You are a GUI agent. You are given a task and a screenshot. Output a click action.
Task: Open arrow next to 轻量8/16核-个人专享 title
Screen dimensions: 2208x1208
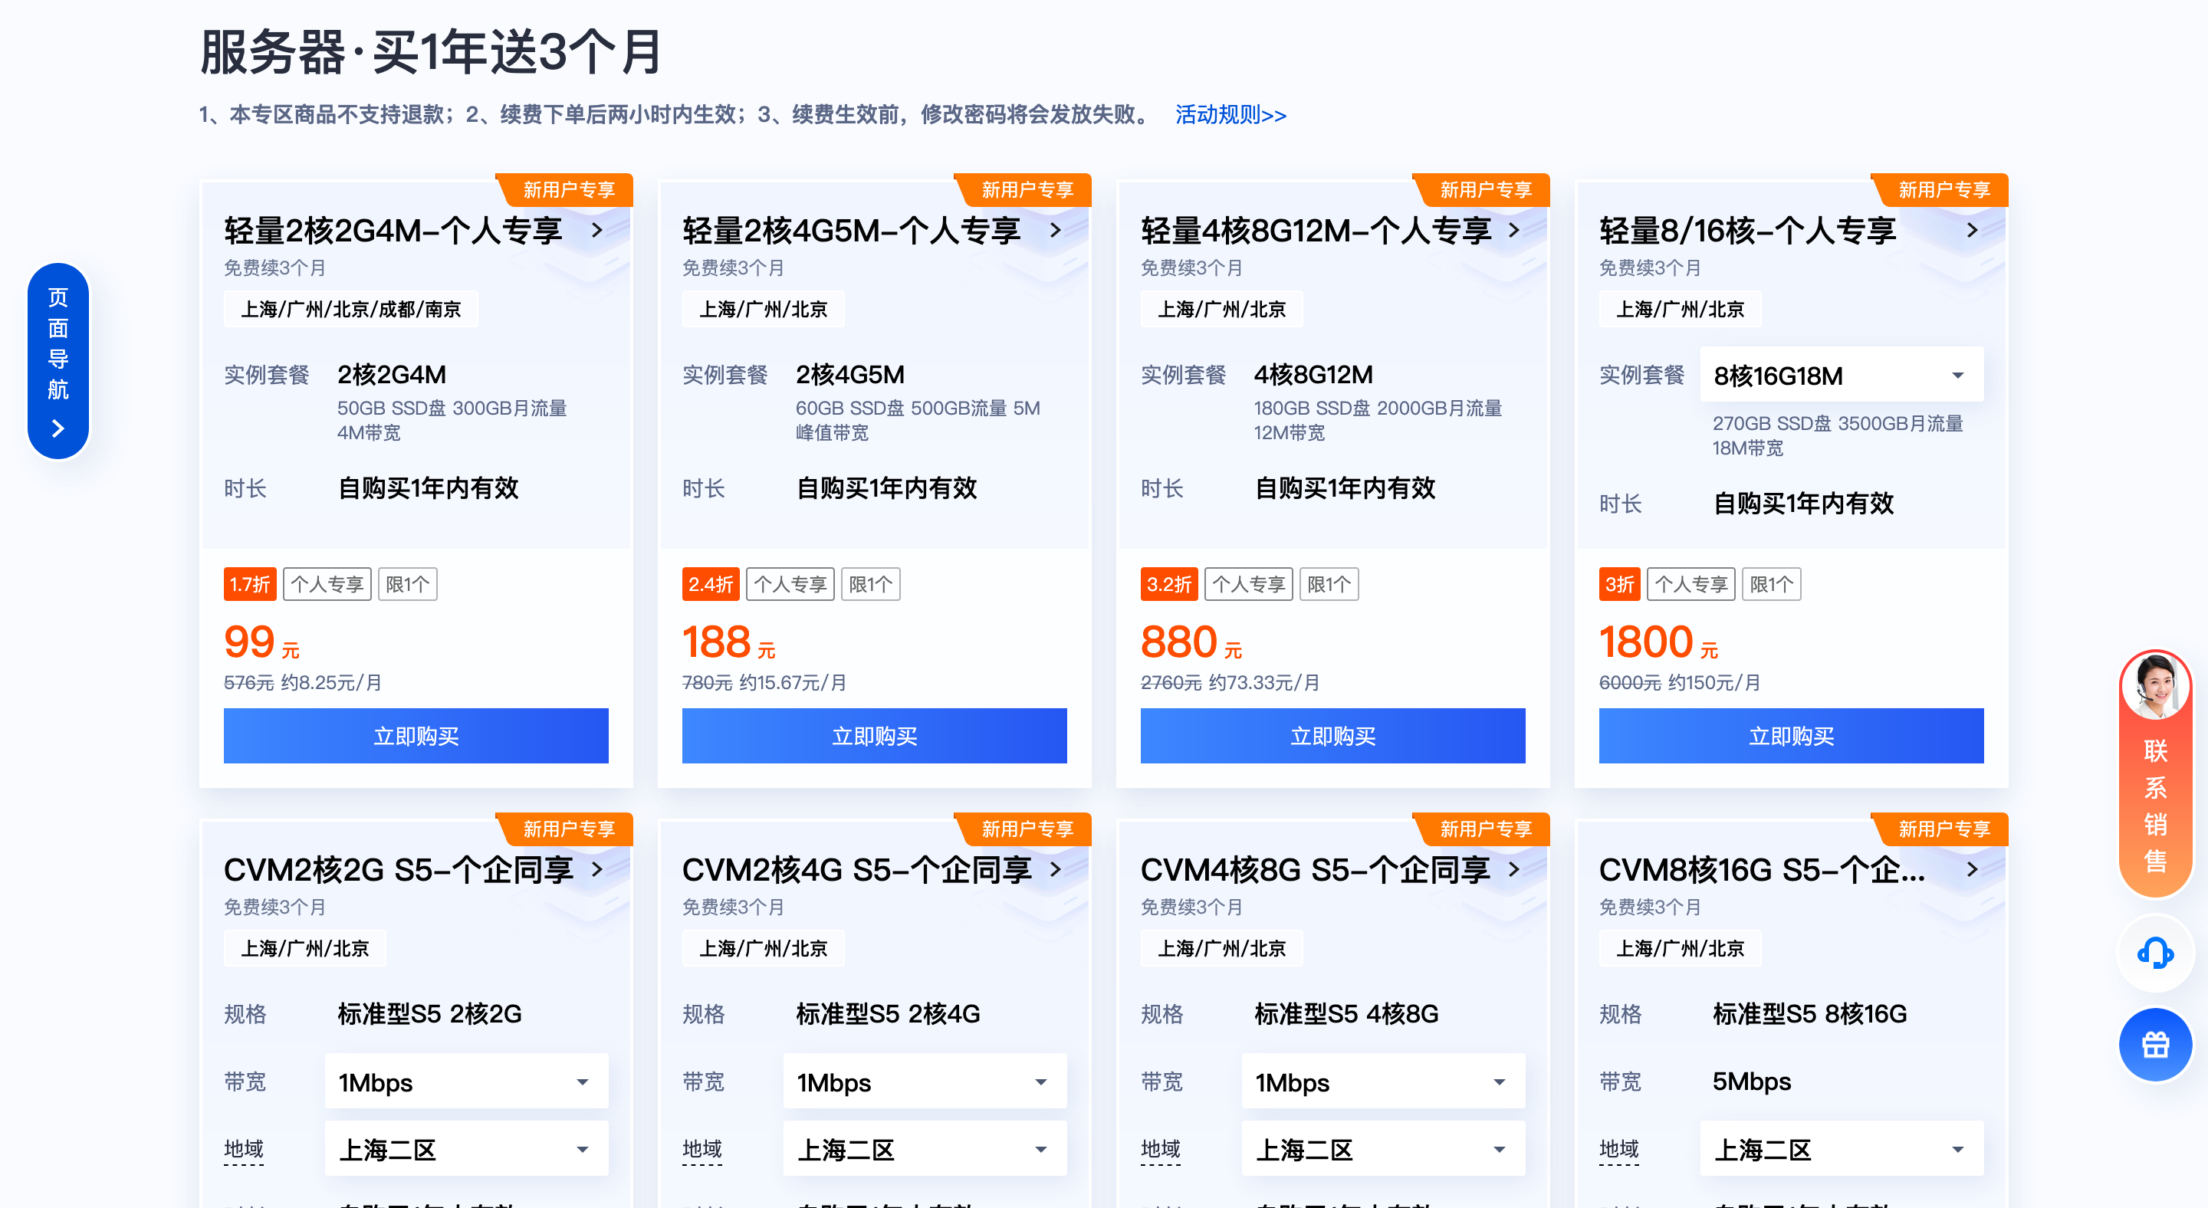[x=1973, y=231]
